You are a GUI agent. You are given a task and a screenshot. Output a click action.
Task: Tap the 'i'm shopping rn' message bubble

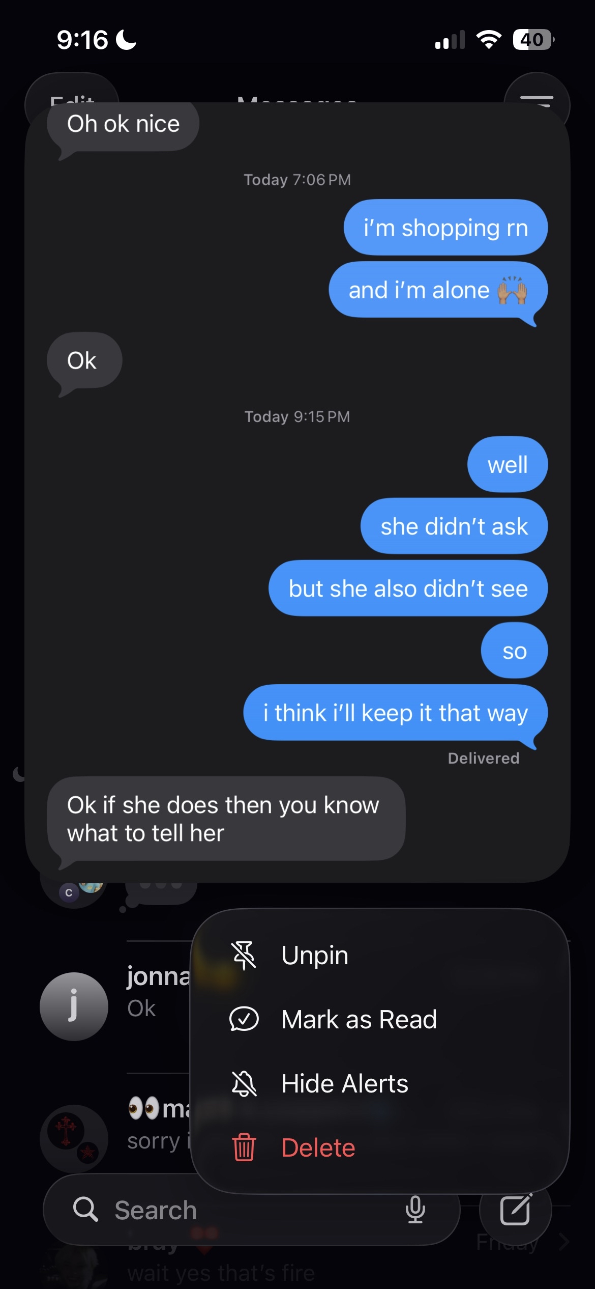pyautogui.click(x=445, y=228)
